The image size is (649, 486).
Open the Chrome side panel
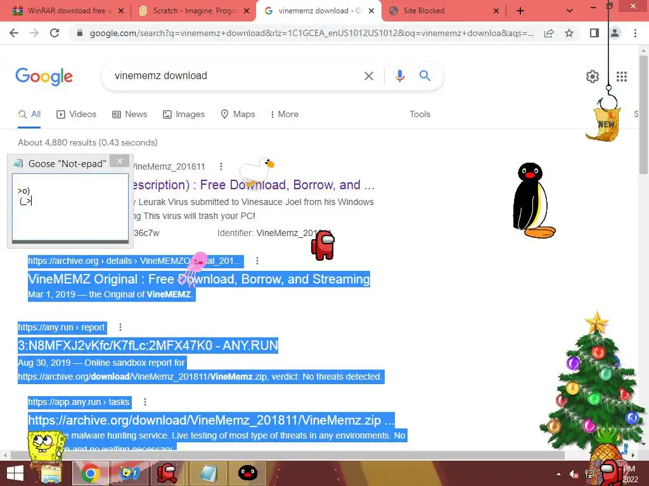pyautogui.click(x=594, y=33)
